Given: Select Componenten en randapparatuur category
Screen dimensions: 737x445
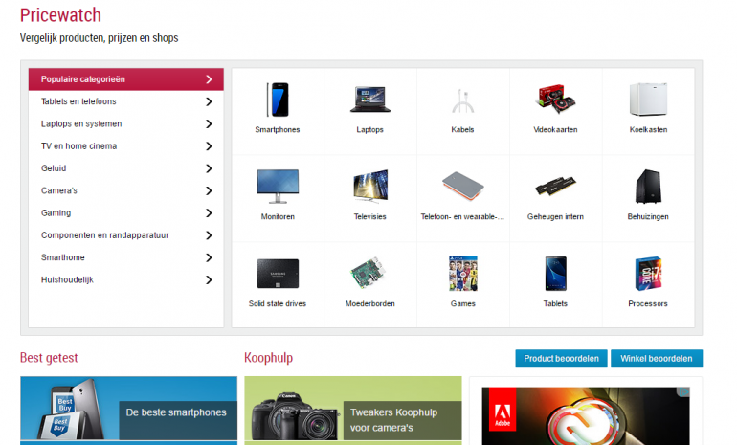Looking at the screenshot, I should pos(126,235).
